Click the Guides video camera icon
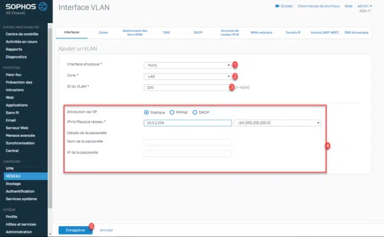Image resolution: width=384 pixels, height=237 pixels. point(277,6)
